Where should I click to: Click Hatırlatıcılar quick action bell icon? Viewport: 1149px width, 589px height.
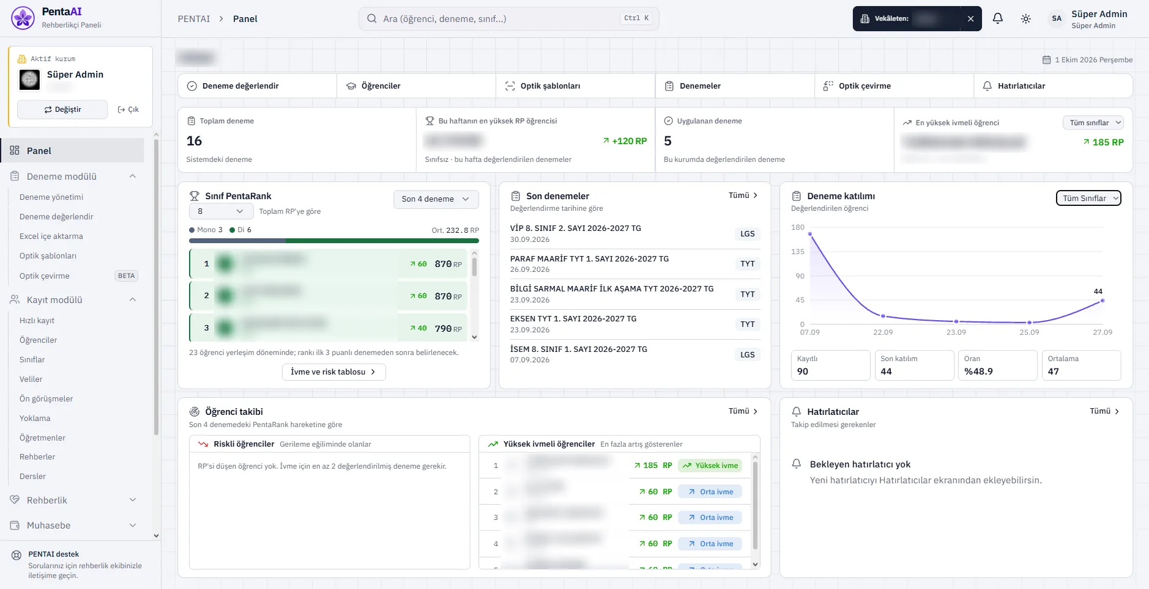point(987,86)
